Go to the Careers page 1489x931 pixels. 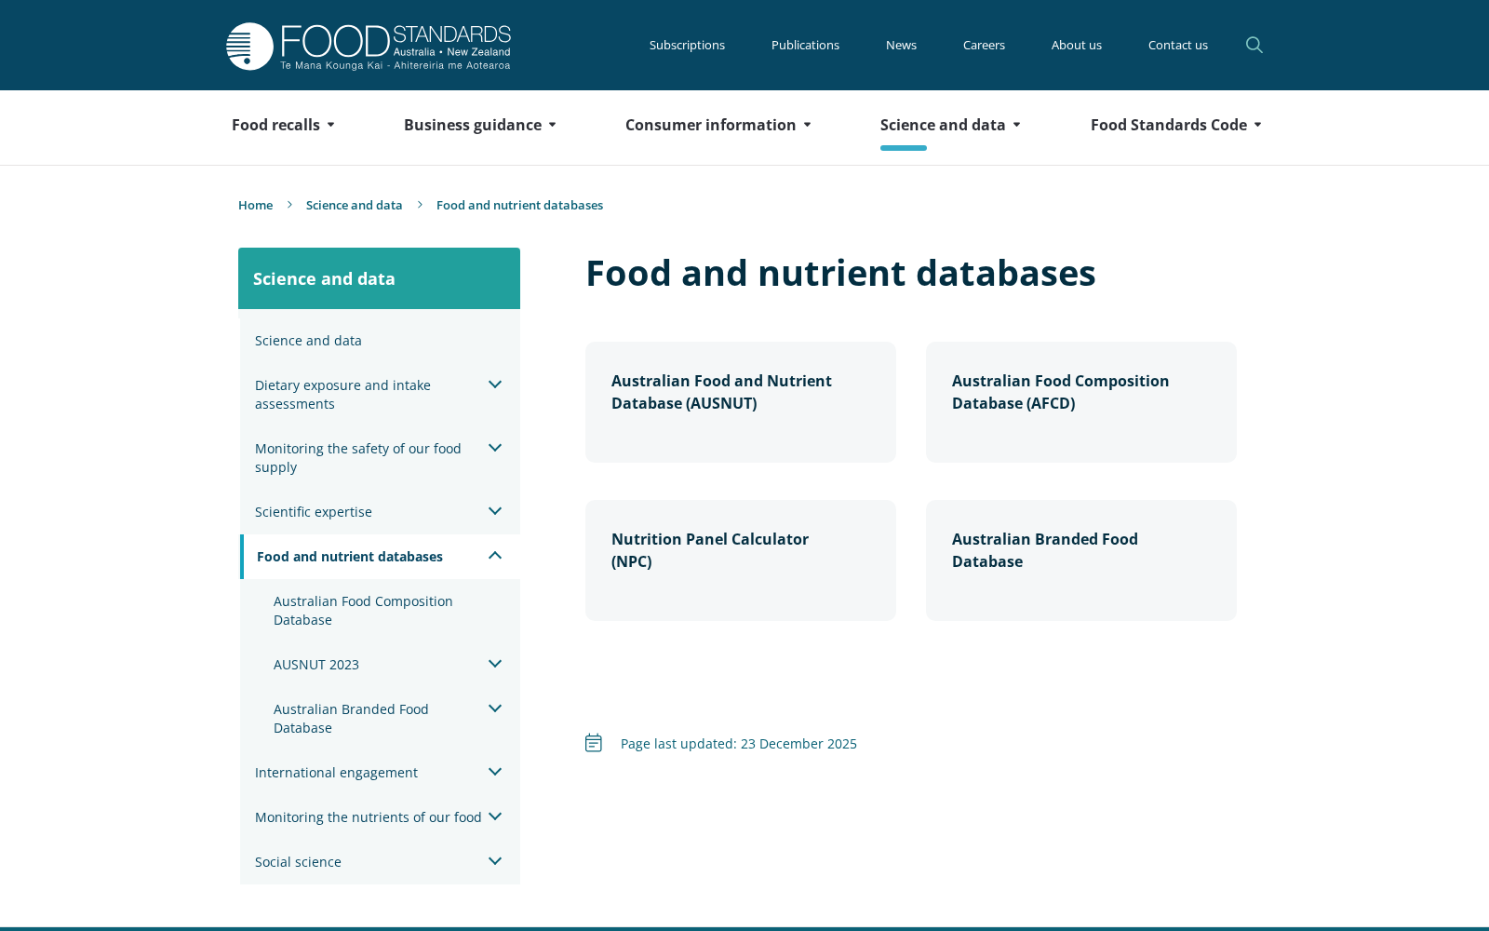[984, 45]
